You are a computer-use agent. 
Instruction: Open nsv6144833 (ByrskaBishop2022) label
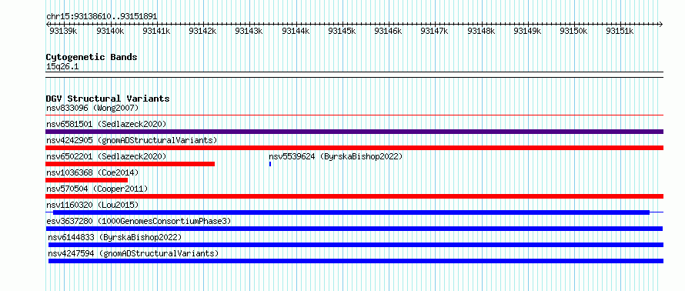point(115,237)
